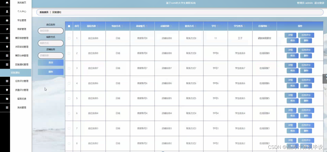Click cell 王子 in 学生姓名 column
The height and width of the screenshot is (152, 327).
(240, 38)
